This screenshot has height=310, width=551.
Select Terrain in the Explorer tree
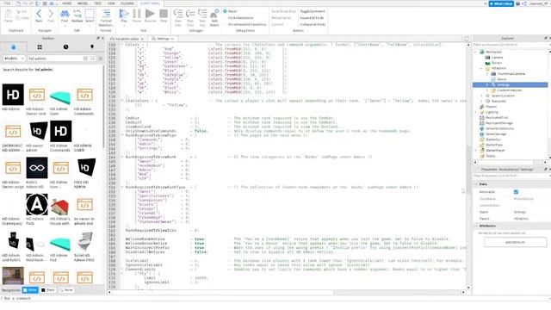click(x=497, y=63)
